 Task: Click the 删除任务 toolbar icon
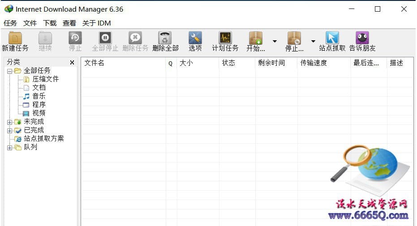(x=135, y=38)
